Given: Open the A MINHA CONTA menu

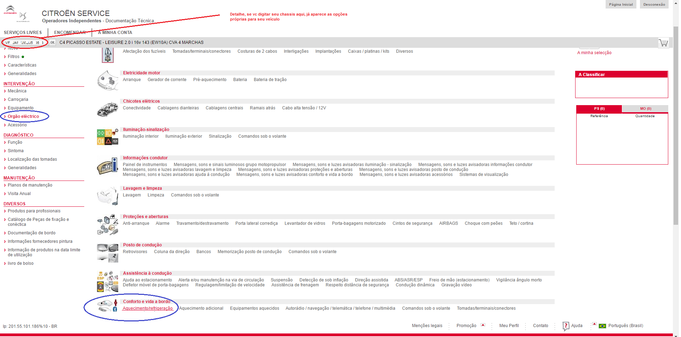Looking at the screenshot, I should pos(115,33).
